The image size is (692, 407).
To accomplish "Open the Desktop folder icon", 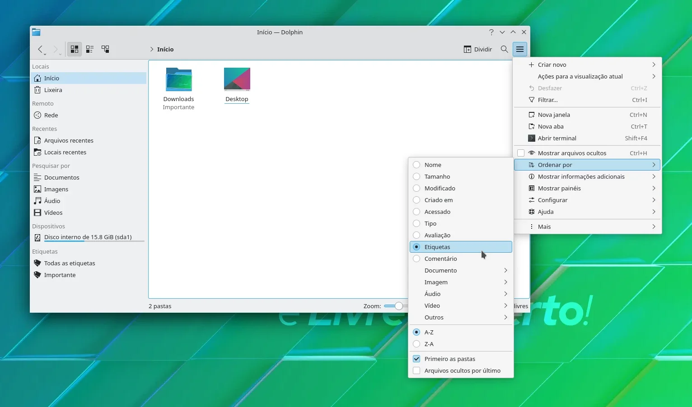I will click(x=237, y=79).
